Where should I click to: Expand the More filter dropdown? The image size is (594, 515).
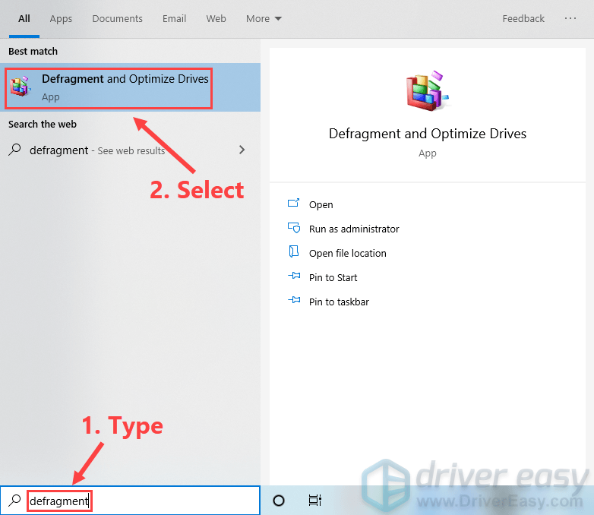tap(264, 18)
